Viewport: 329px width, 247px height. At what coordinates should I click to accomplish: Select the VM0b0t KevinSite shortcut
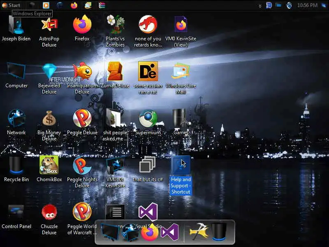[x=115, y=172]
